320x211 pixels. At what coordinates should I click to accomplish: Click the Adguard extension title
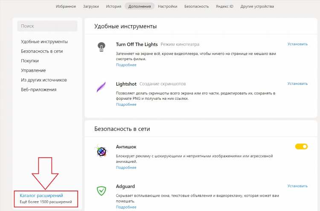point(125,186)
